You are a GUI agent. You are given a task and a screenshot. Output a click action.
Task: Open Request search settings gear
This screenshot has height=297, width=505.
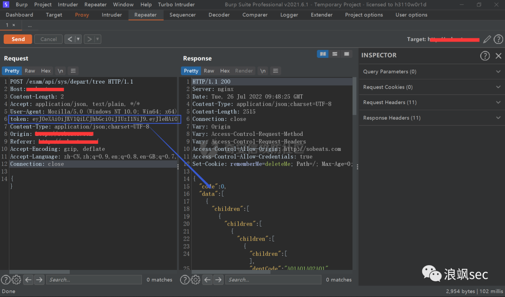click(x=16, y=280)
